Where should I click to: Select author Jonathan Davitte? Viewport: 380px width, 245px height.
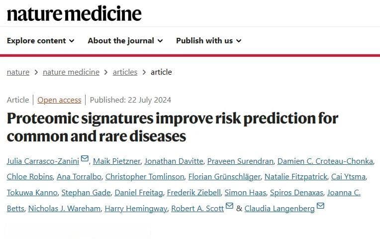coord(174,161)
